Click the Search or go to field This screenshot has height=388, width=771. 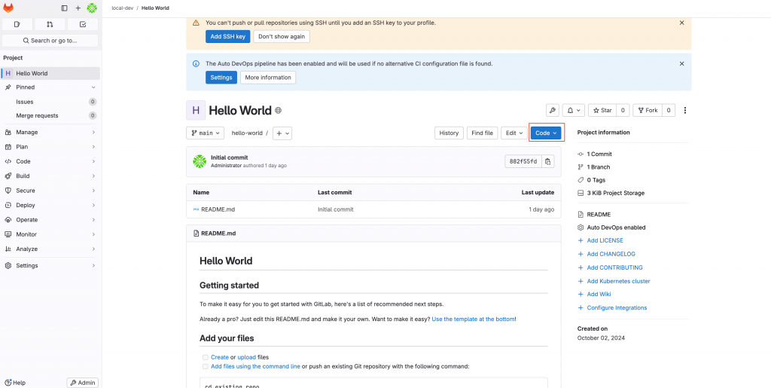pos(50,41)
